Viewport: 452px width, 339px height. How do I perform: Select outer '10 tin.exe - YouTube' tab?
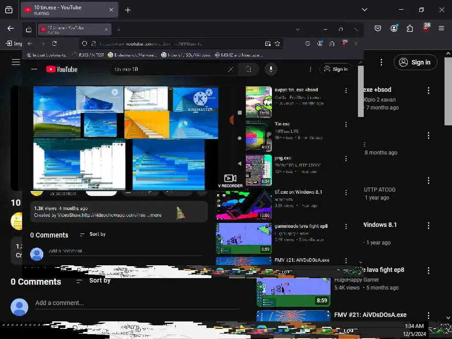point(69,10)
